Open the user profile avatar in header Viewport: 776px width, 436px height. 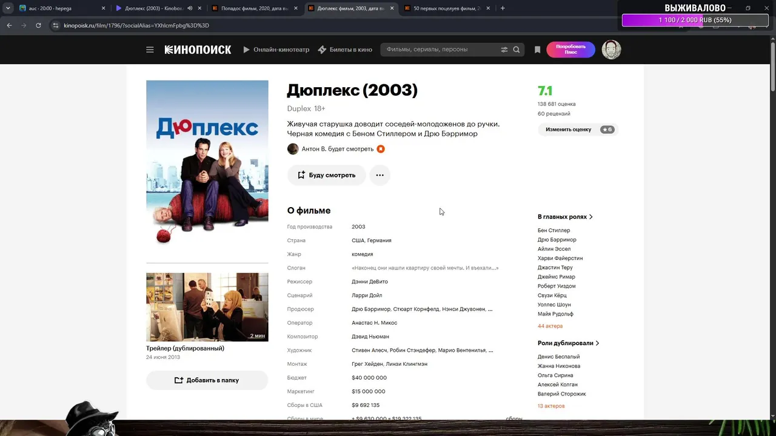611,50
